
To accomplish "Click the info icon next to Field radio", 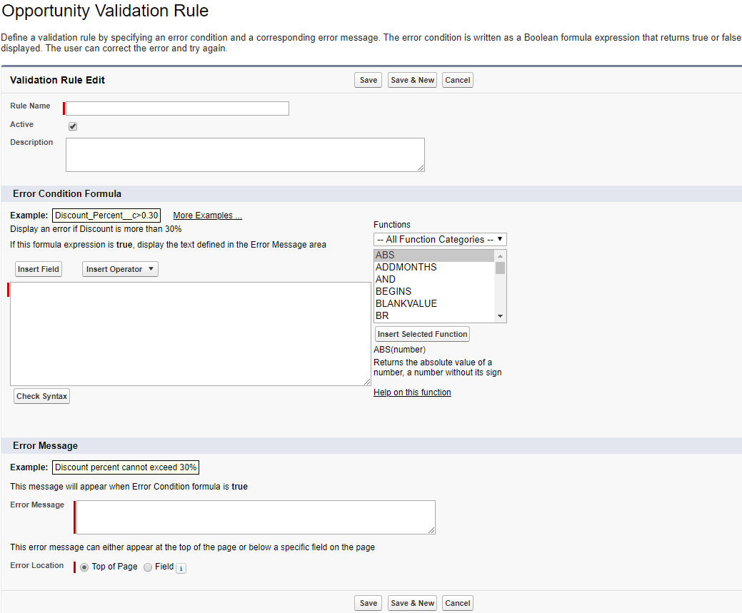I will (181, 567).
